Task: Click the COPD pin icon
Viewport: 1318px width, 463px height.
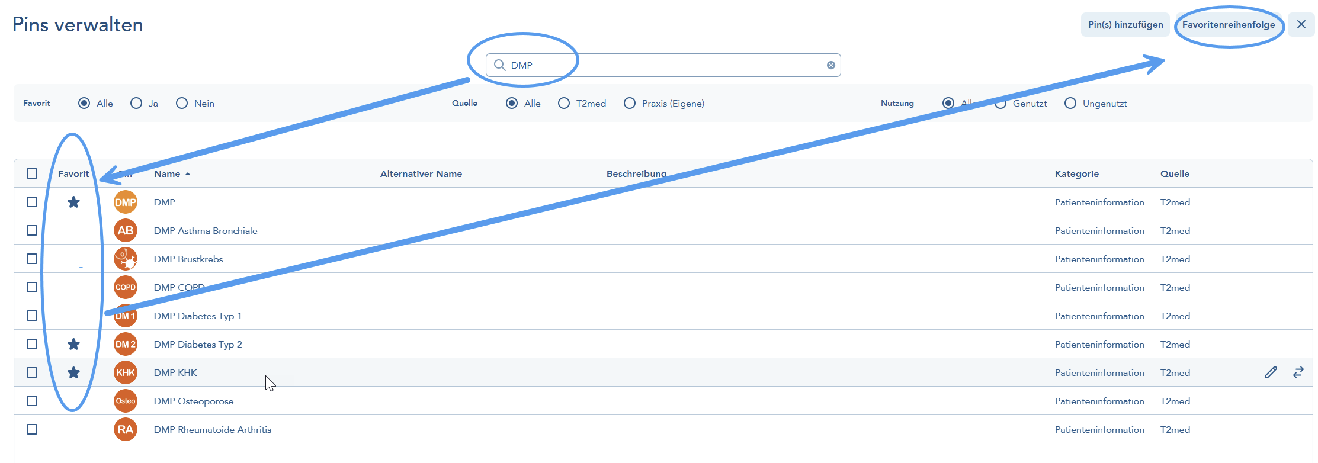Action: click(126, 287)
